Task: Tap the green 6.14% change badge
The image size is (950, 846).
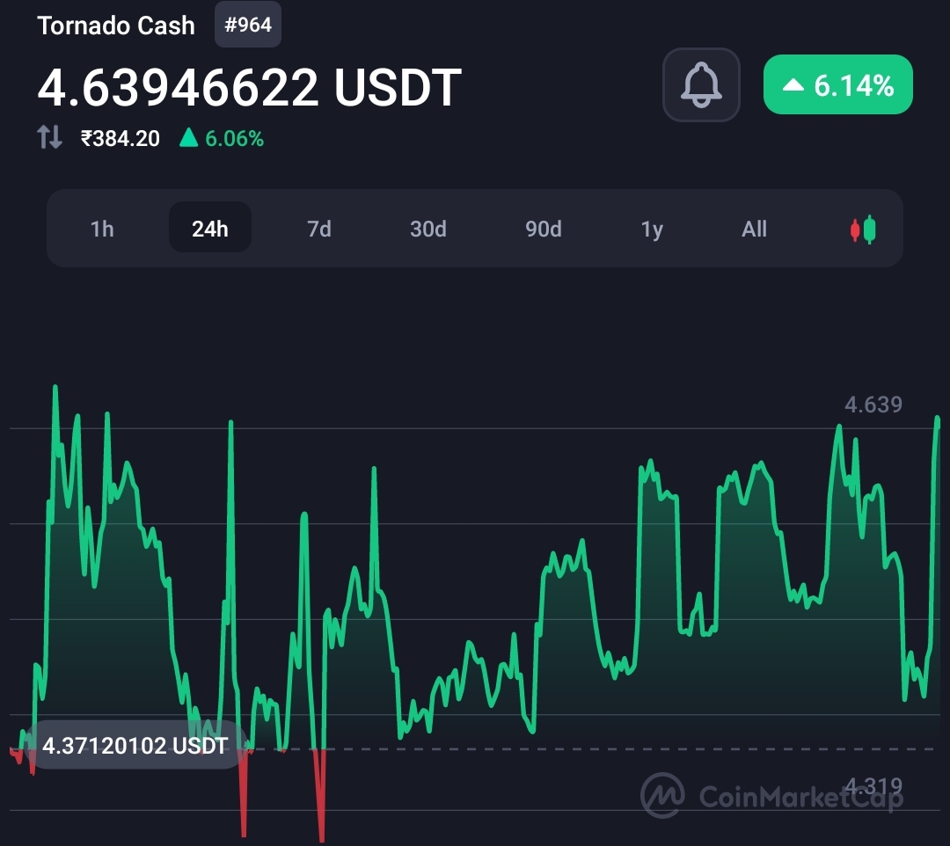Action: 838,84
